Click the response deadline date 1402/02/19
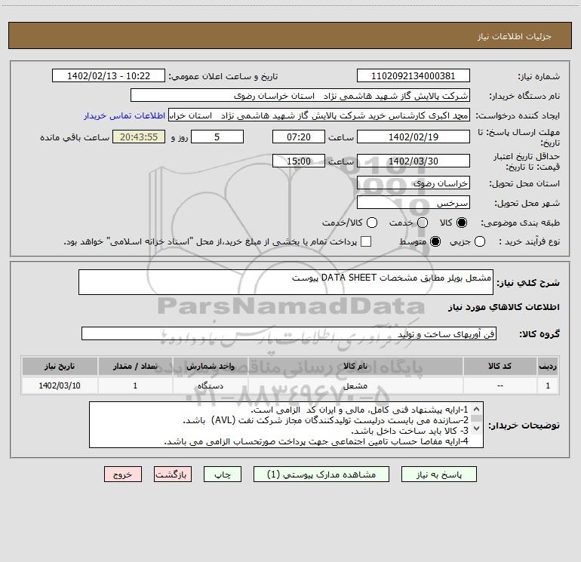The width and height of the screenshot is (581, 562). coord(413,137)
